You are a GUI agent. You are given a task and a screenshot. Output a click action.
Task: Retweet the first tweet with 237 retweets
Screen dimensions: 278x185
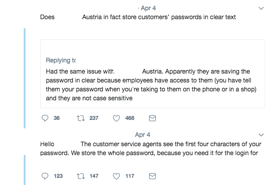pyautogui.click(x=81, y=118)
